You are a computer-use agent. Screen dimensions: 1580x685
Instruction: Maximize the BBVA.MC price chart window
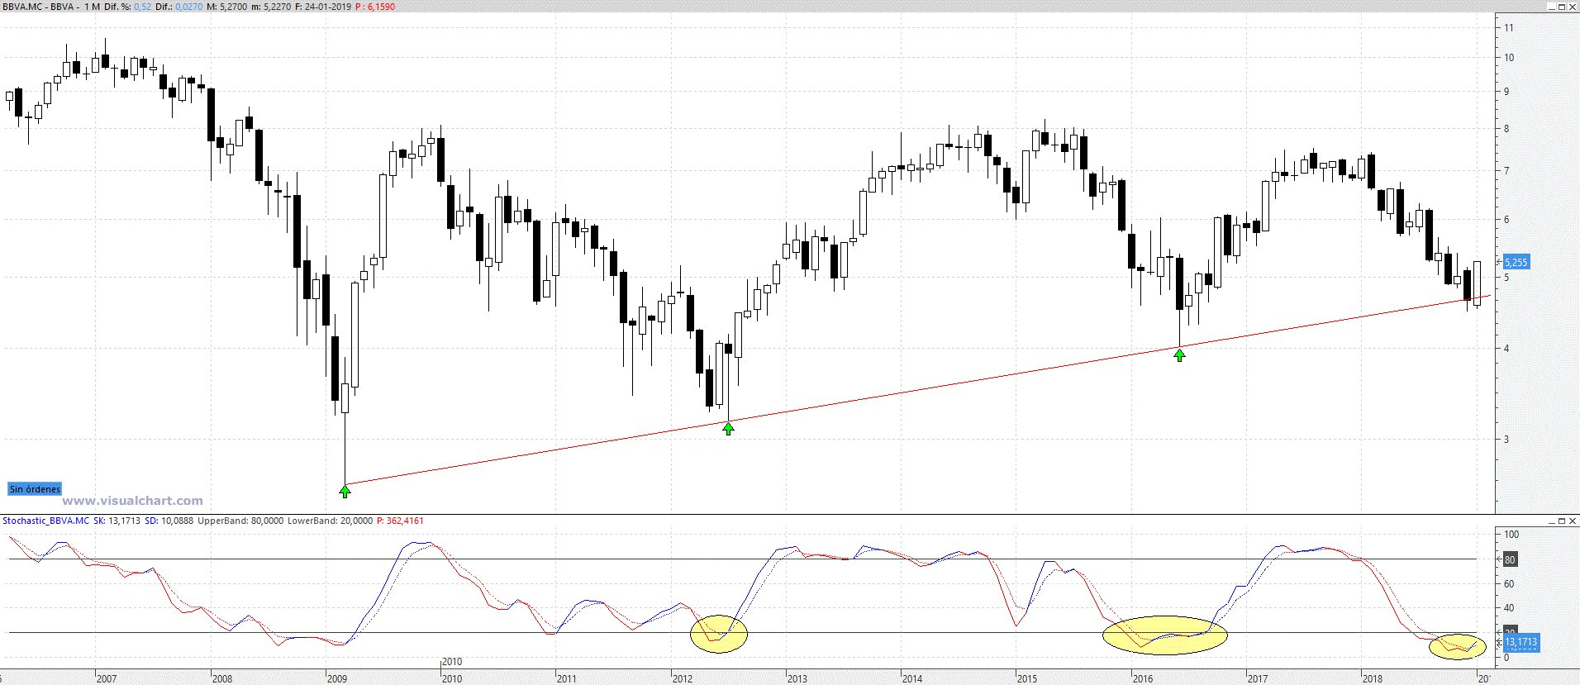(x=1561, y=6)
